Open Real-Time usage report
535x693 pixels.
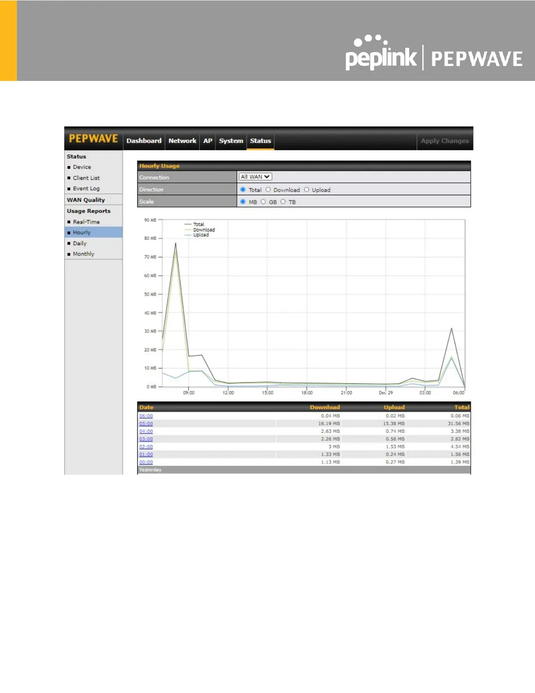tap(86, 222)
